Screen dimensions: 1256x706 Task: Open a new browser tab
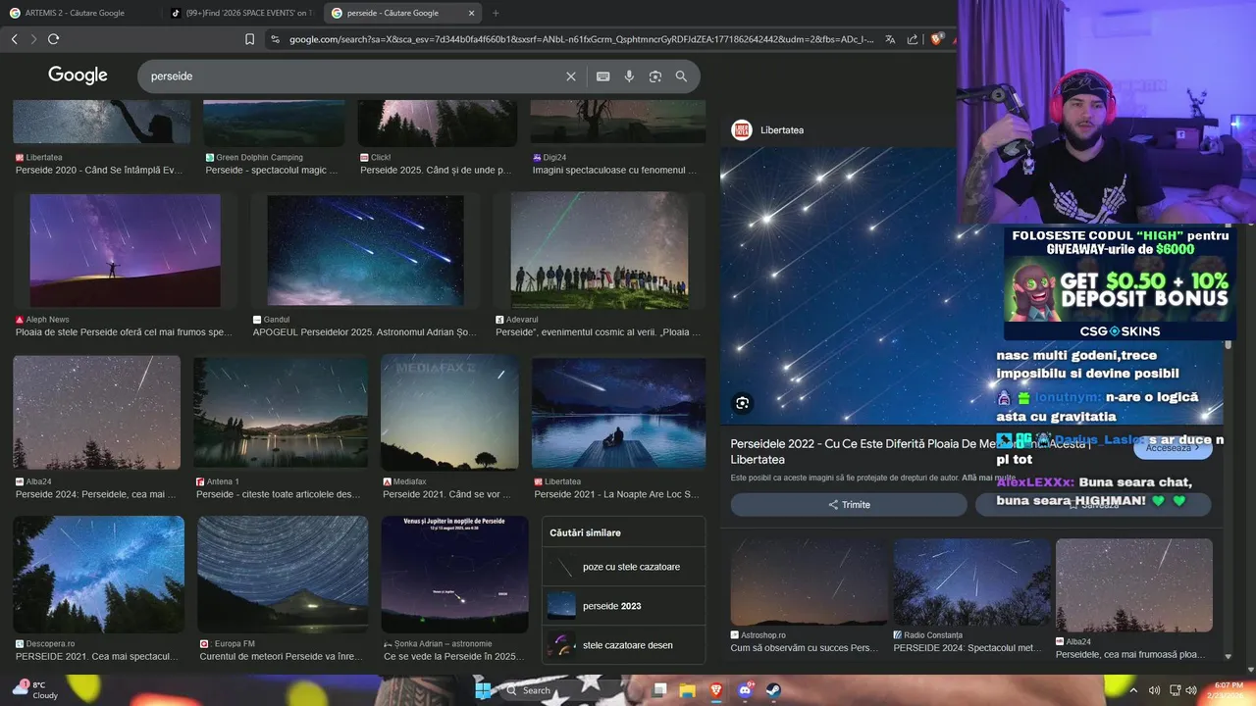click(496, 13)
